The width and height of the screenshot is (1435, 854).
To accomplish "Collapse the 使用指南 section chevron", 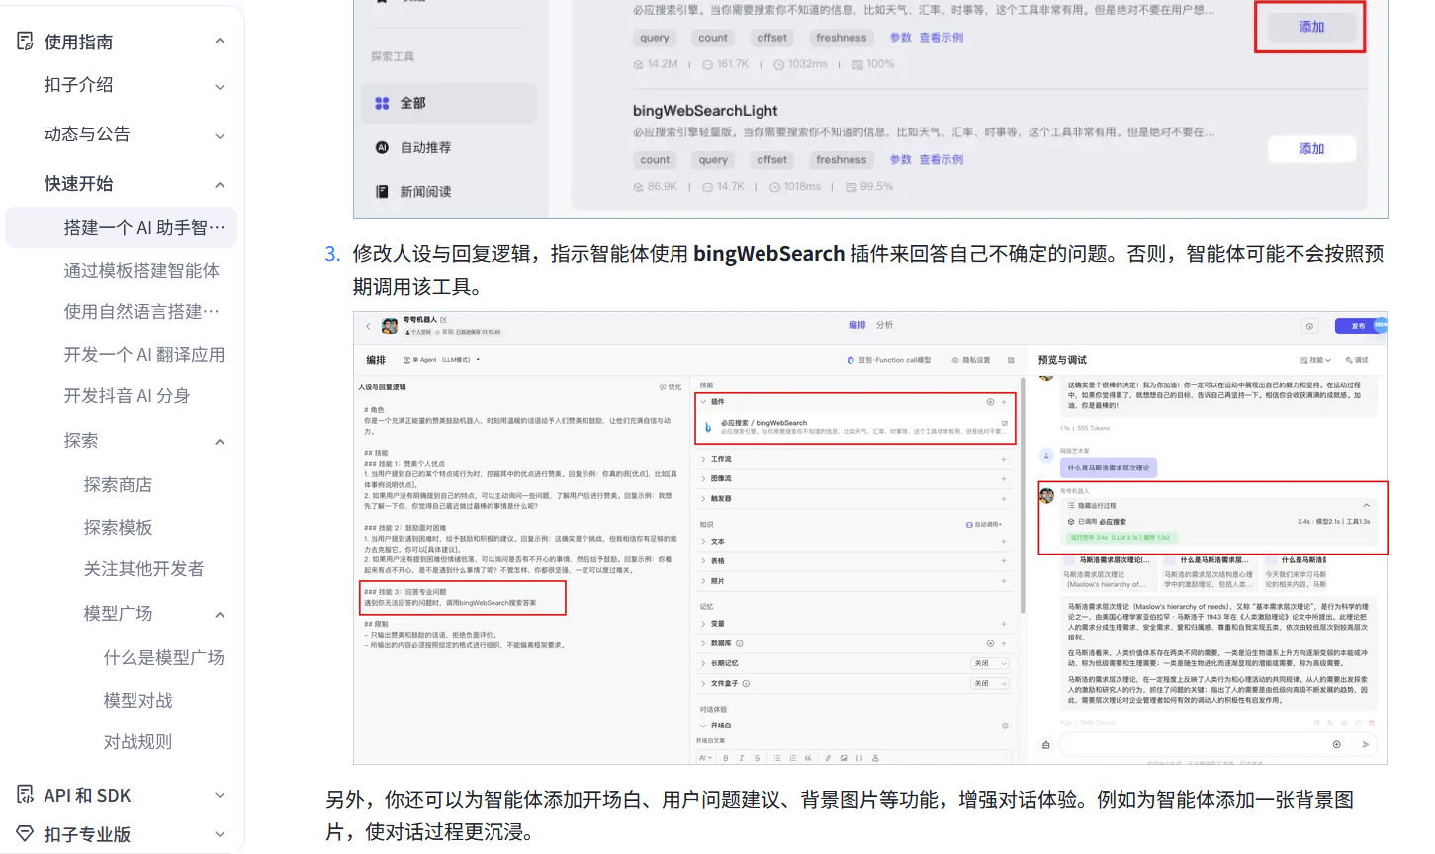I will 220,42.
